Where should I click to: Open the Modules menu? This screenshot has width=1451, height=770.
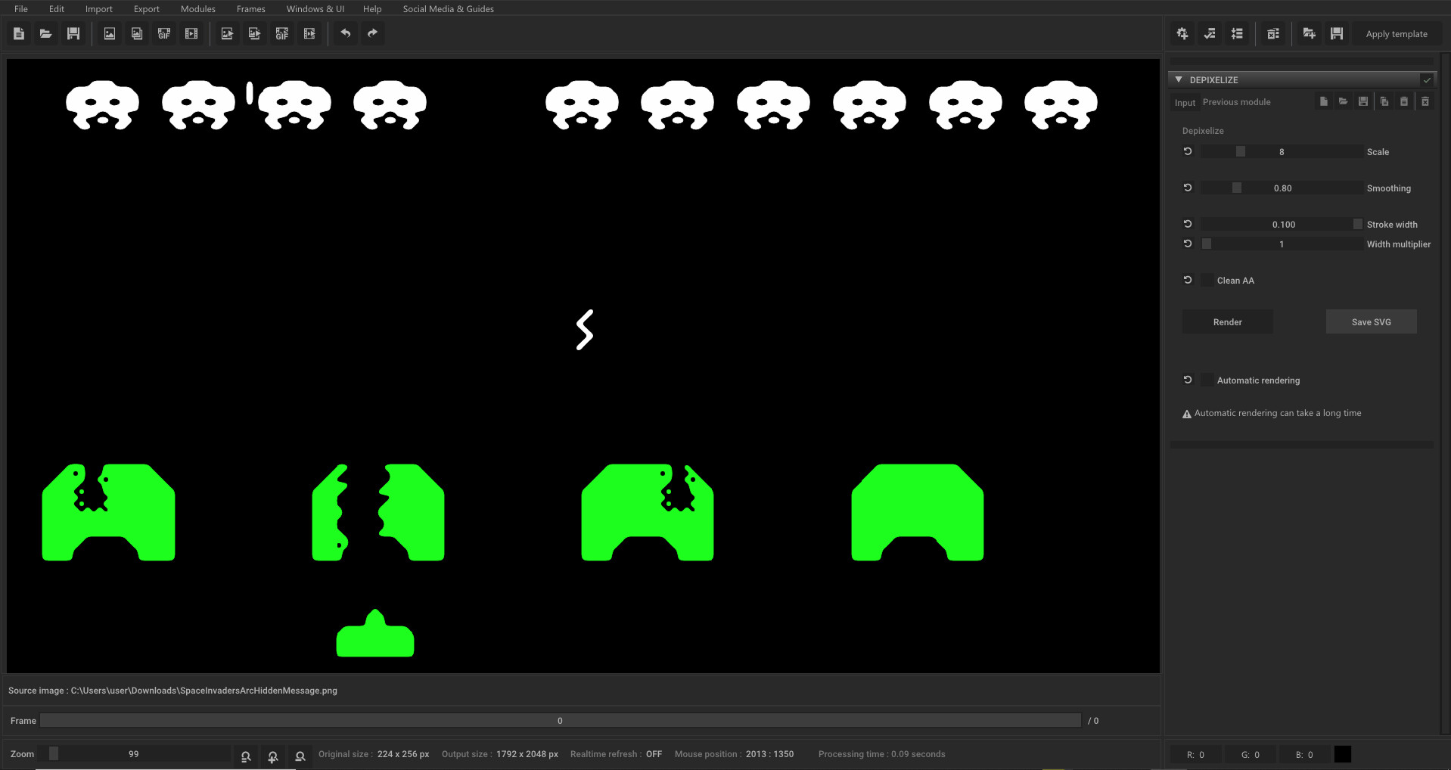point(197,8)
